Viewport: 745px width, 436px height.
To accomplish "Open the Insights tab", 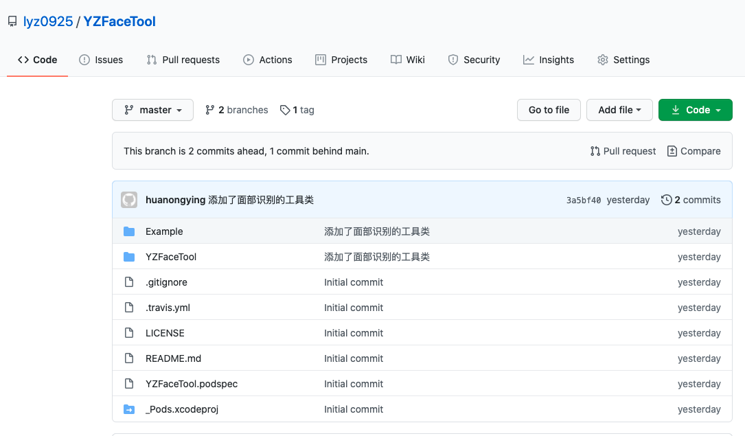I will coord(549,60).
